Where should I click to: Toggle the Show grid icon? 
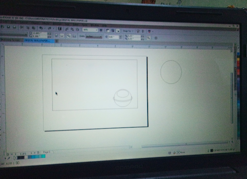[x=113, y=31]
